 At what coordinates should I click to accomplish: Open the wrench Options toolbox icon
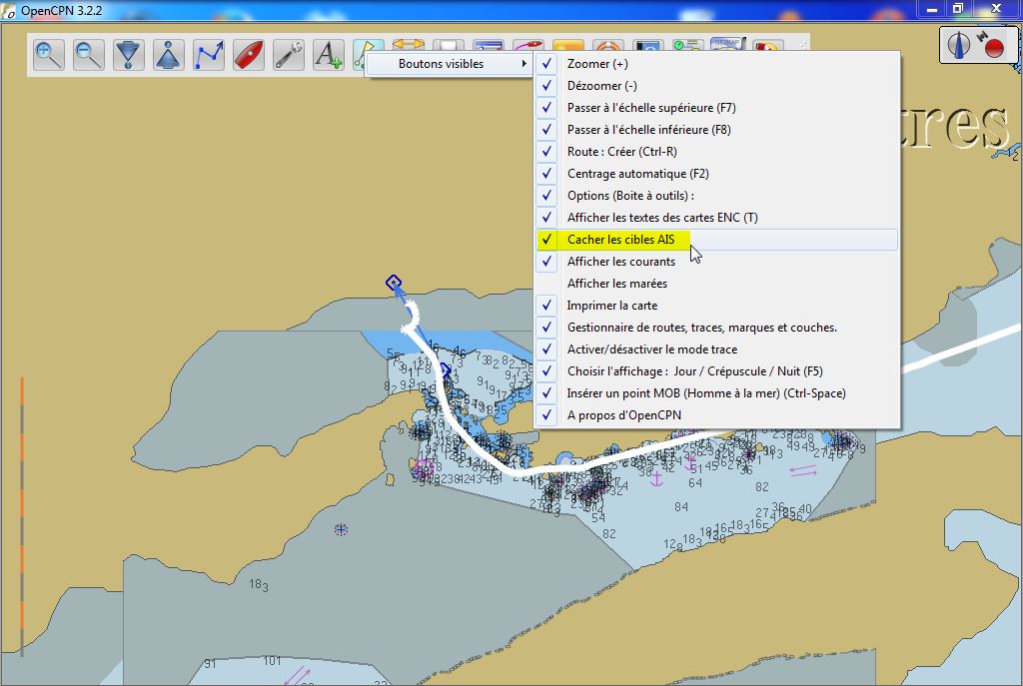[289, 55]
